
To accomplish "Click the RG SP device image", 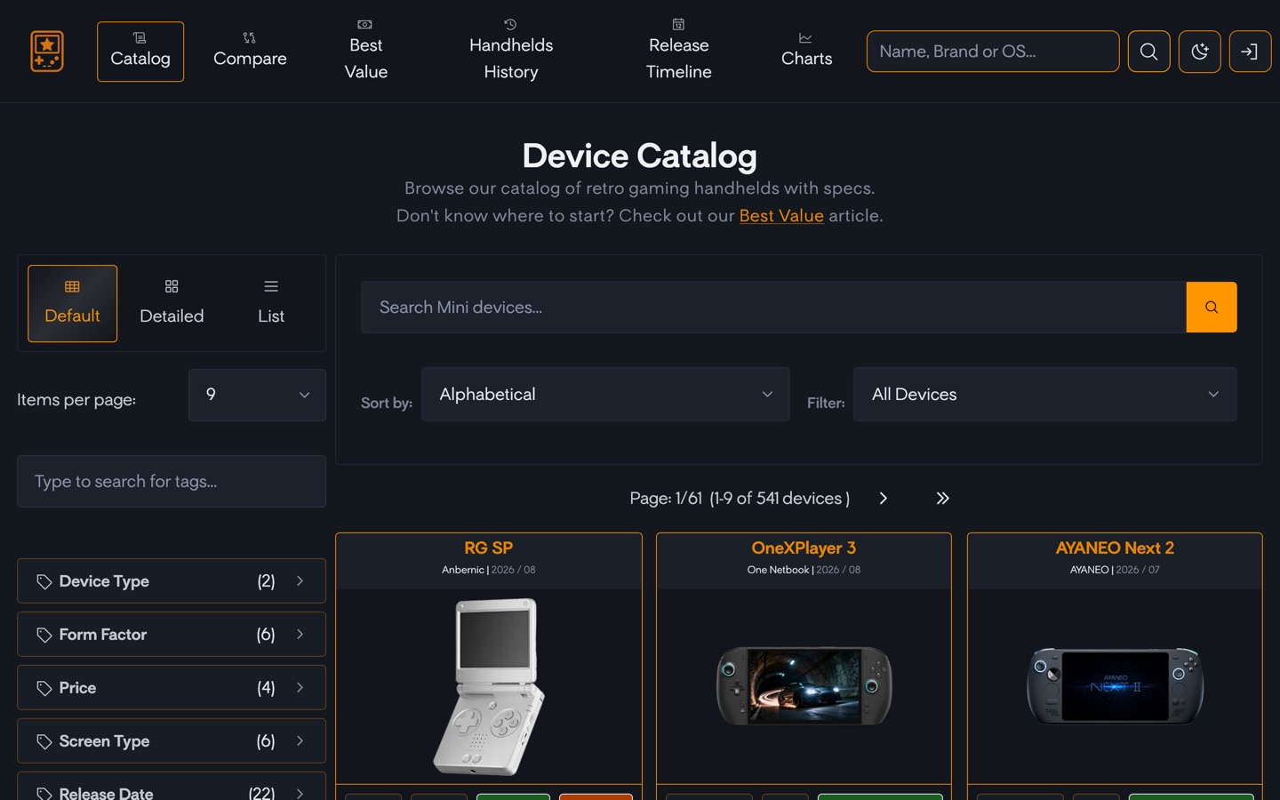I will point(488,686).
